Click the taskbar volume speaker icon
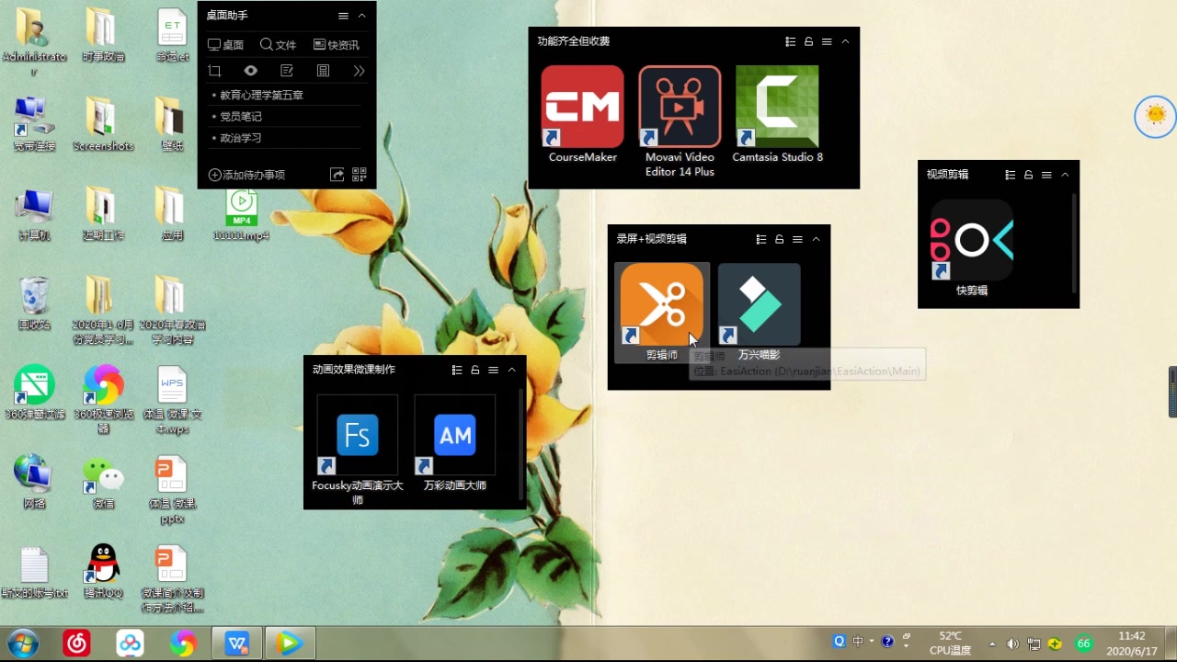The width and height of the screenshot is (1177, 662). point(1012,644)
